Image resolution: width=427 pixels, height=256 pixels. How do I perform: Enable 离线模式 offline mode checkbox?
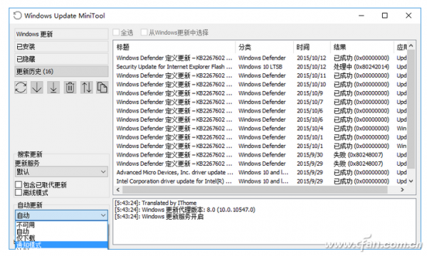[19, 193]
